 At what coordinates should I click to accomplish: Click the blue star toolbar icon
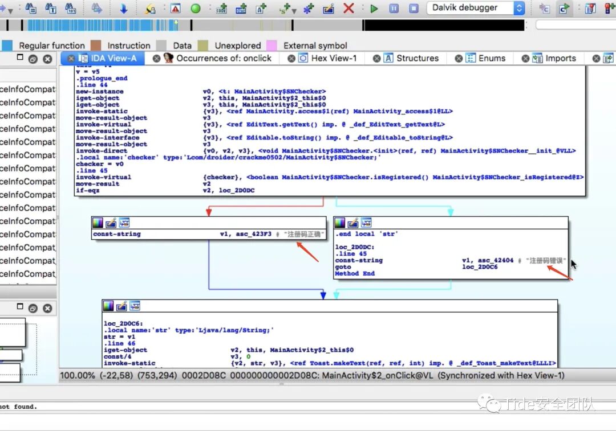pyautogui.click(x=309, y=8)
